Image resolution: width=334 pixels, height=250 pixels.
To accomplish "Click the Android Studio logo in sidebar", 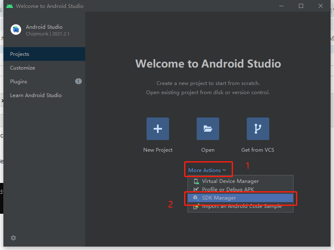I will 16,30.
